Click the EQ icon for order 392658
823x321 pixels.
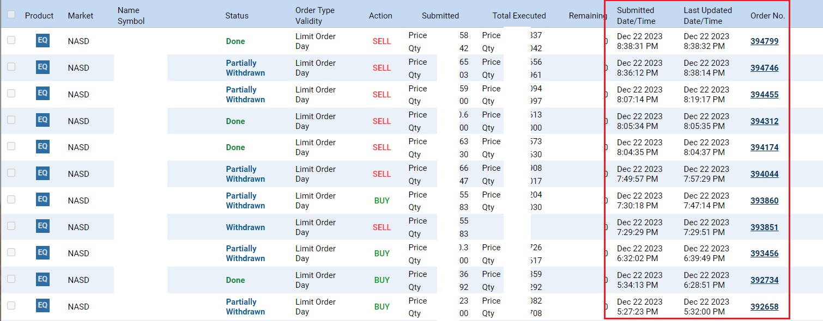(x=43, y=306)
